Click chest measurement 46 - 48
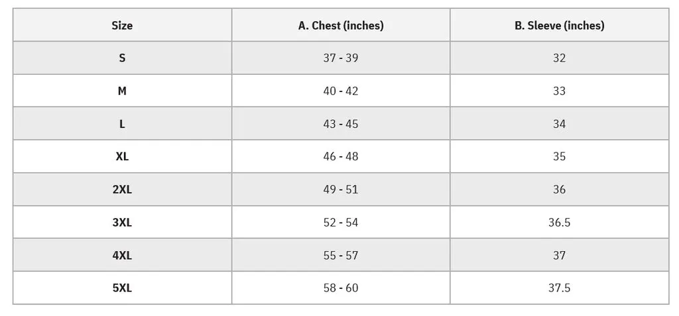 [x=341, y=156]
